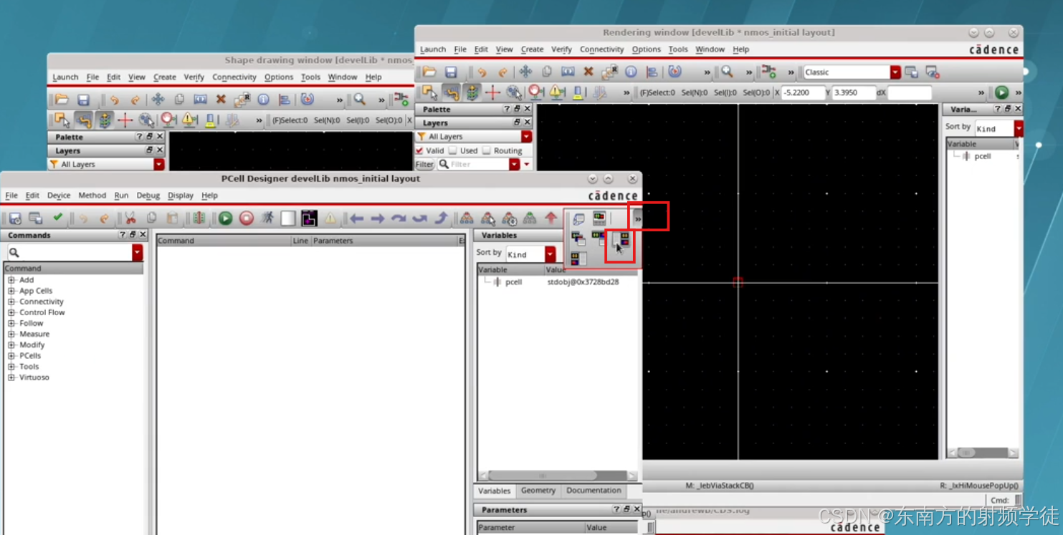Toggle the Valid checkbox in Layers panel

point(420,150)
